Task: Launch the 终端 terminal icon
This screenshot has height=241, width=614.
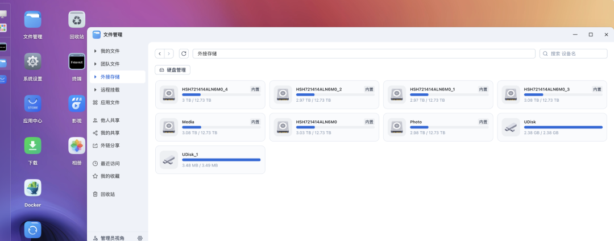Action: tap(77, 61)
